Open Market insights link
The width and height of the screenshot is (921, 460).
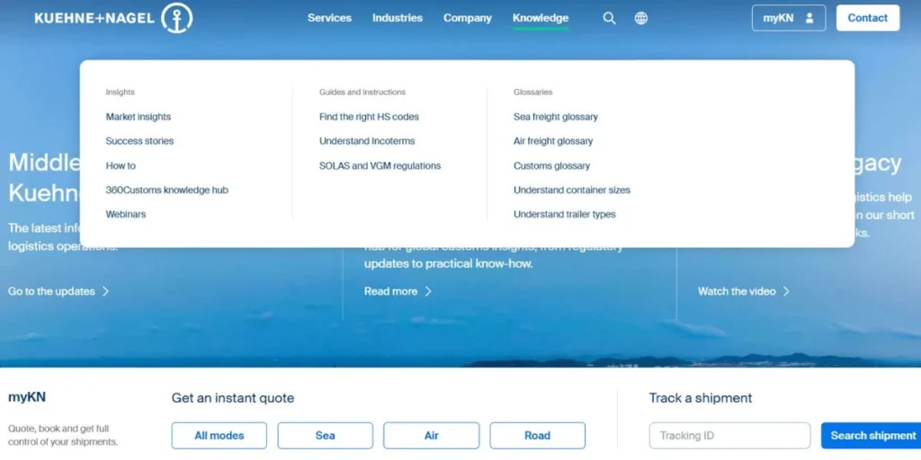pos(138,117)
